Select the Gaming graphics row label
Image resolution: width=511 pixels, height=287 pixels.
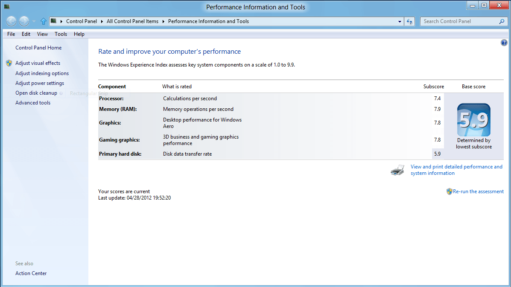[x=119, y=139]
